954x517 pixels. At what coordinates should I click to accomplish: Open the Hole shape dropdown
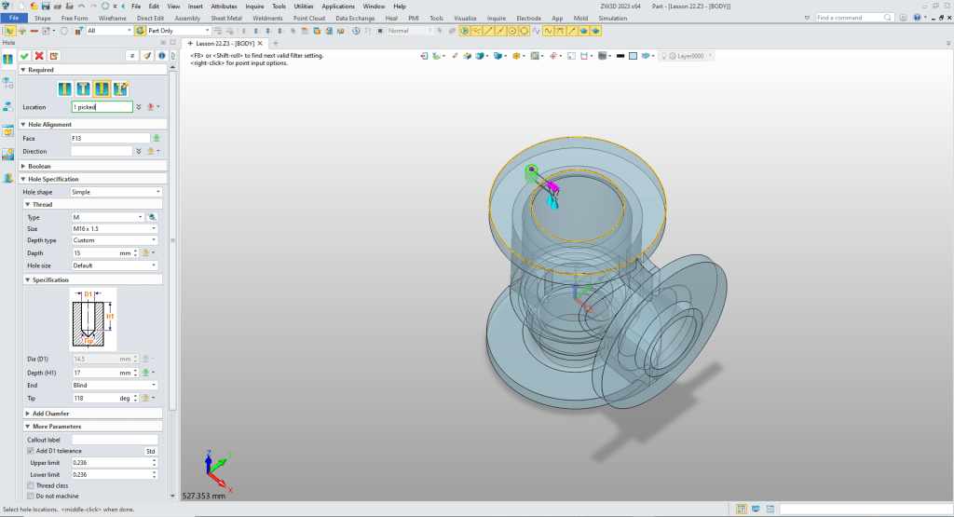point(116,192)
